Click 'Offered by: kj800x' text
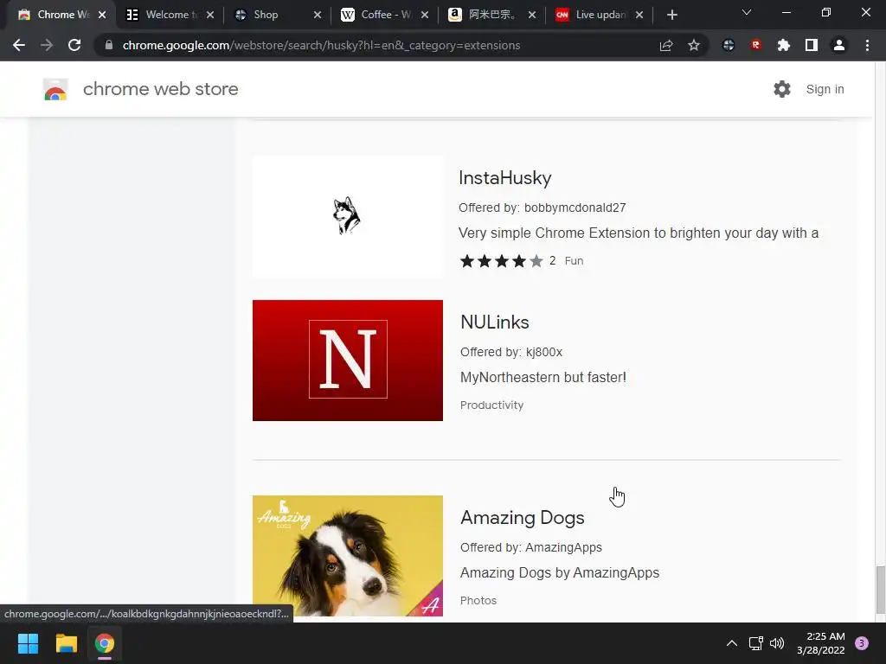Image resolution: width=886 pixels, height=664 pixels. click(510, 352)
